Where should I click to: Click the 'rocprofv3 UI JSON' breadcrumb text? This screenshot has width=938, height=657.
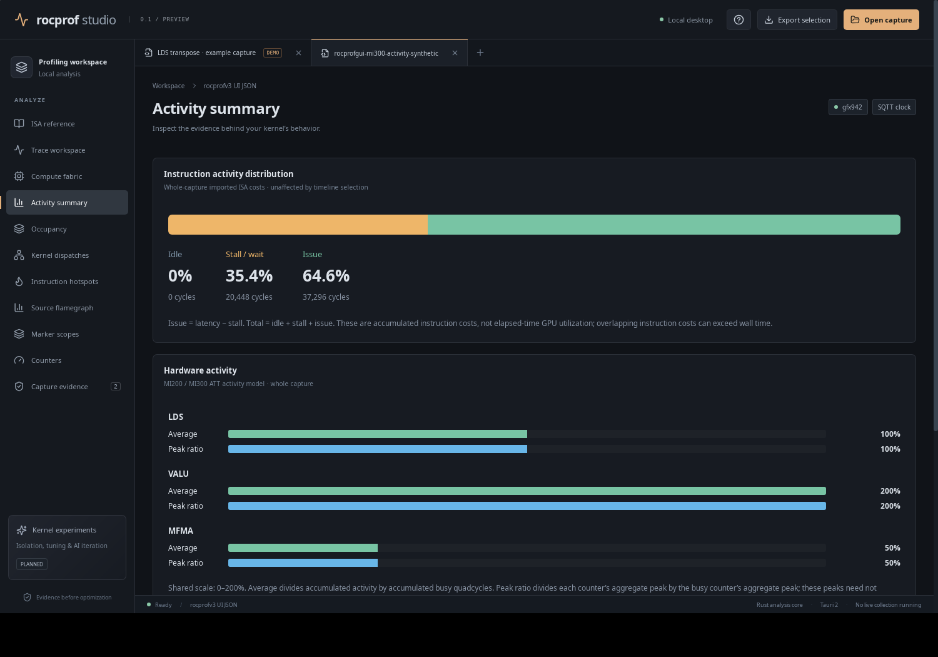click(x=230, y=86)
